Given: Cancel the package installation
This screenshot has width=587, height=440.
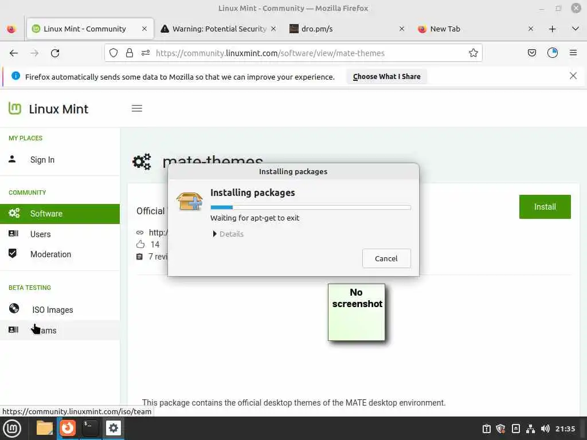Looking at the screenshot, I should pyautogui.click(x=386, y=258).
